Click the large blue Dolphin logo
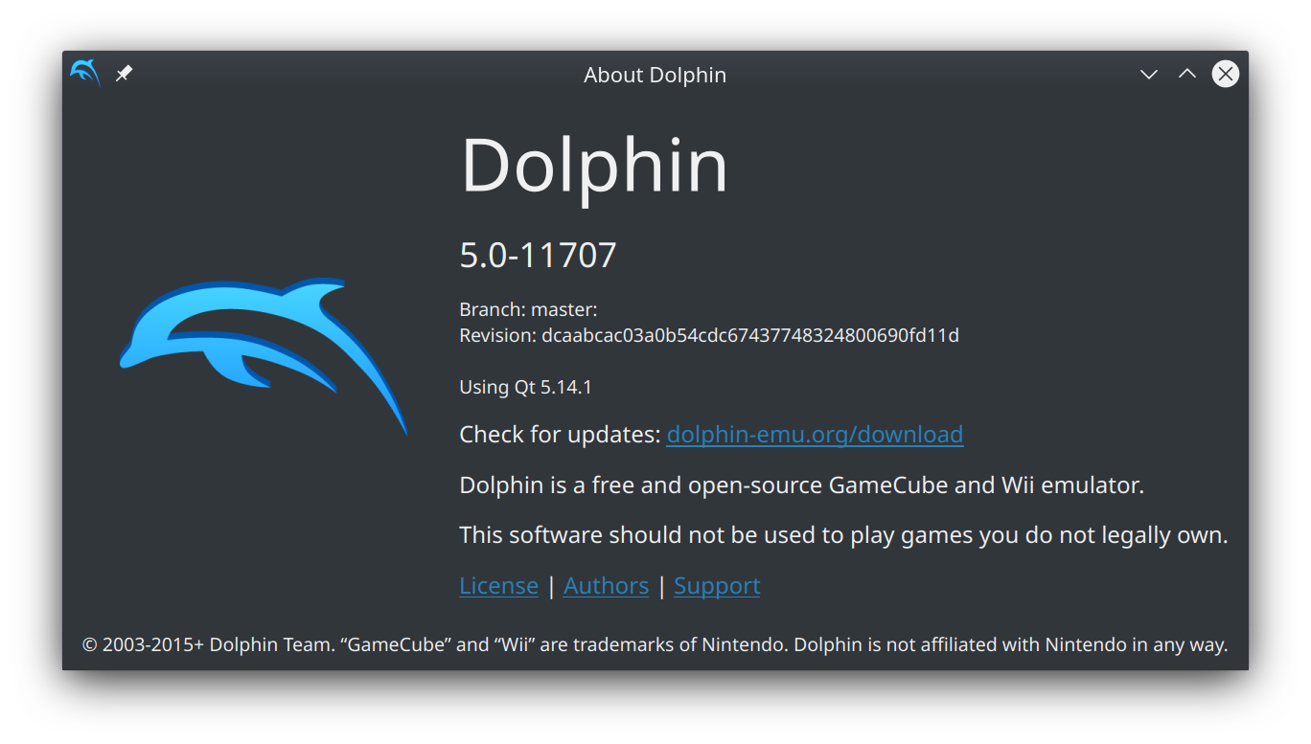 pyautogui.click(x=264, y=355)
